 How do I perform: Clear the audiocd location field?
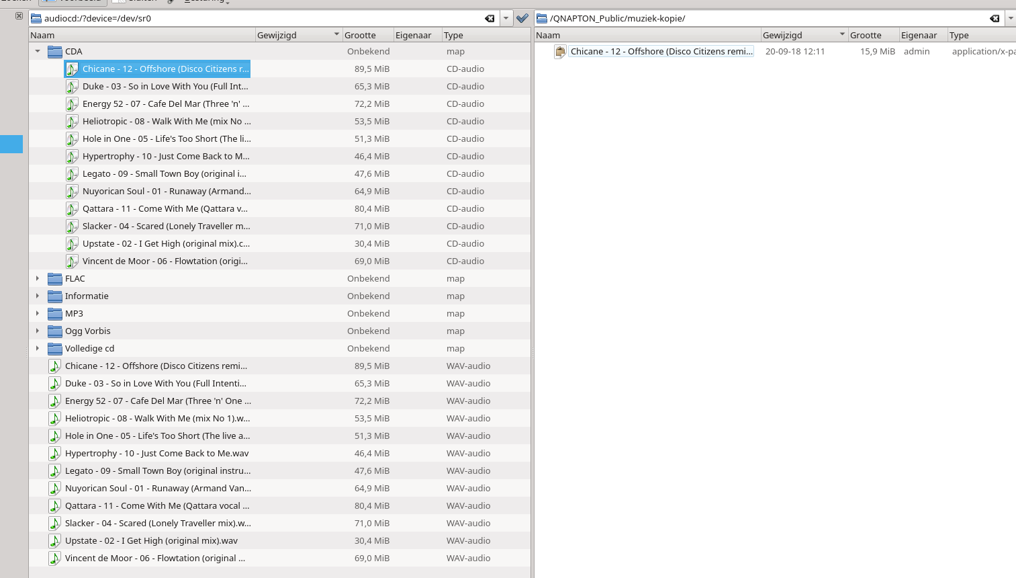(490, 18)
